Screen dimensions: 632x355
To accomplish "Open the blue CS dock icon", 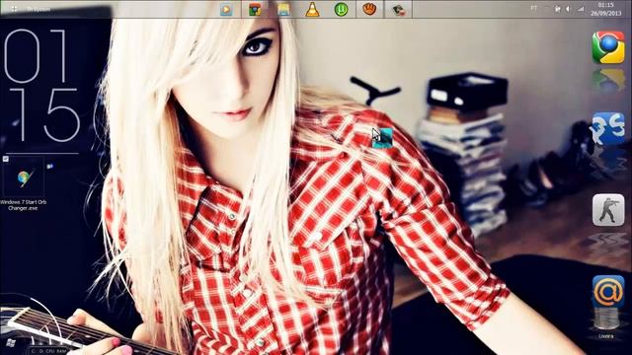I will [608, 128].
